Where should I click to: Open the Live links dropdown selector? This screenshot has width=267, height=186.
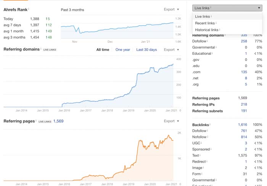pyautogui.click(x=227, y=8)
